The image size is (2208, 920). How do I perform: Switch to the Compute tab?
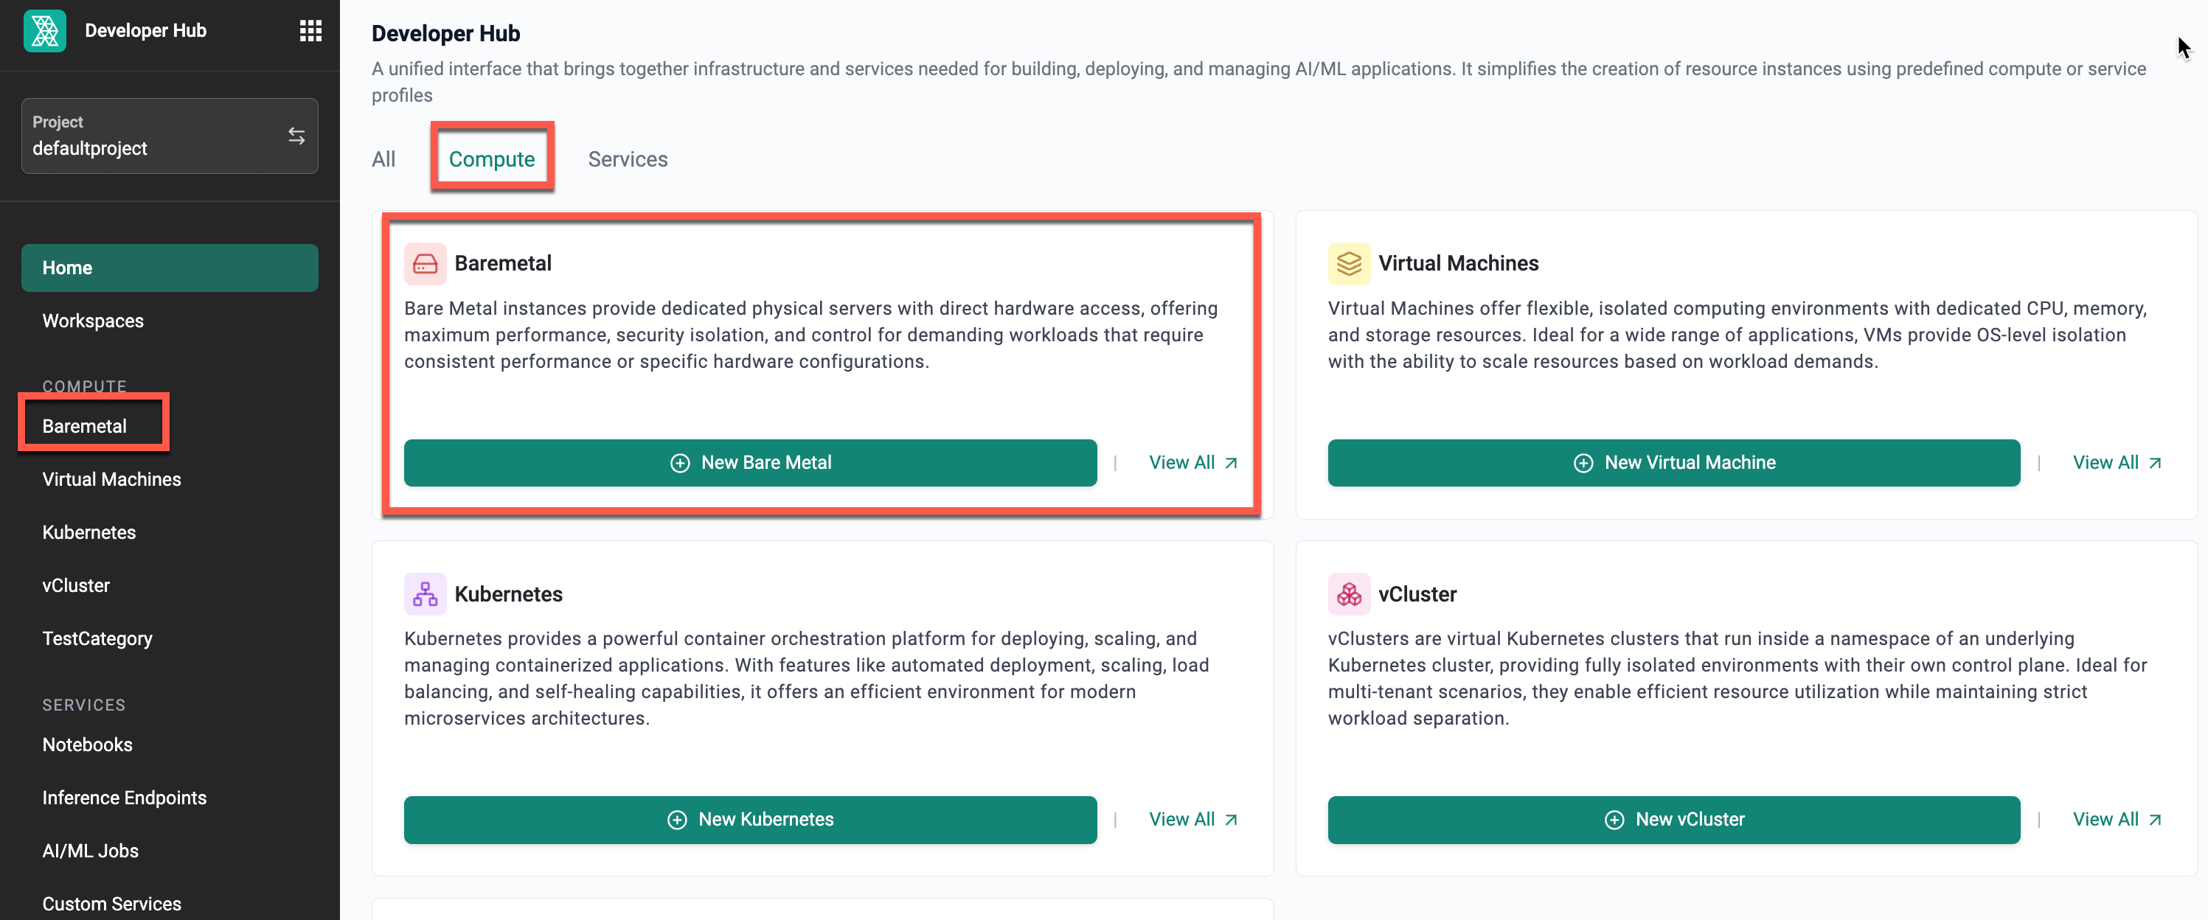[492, 159]
